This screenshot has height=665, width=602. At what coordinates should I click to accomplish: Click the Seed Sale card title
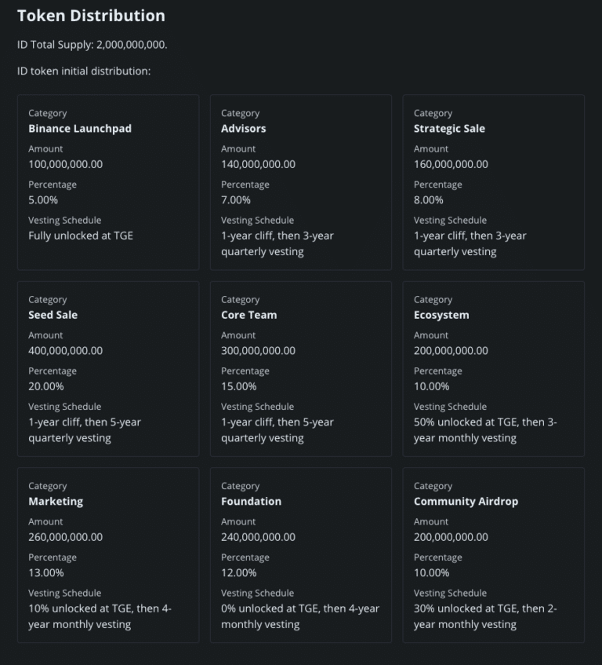pos(53,315)
